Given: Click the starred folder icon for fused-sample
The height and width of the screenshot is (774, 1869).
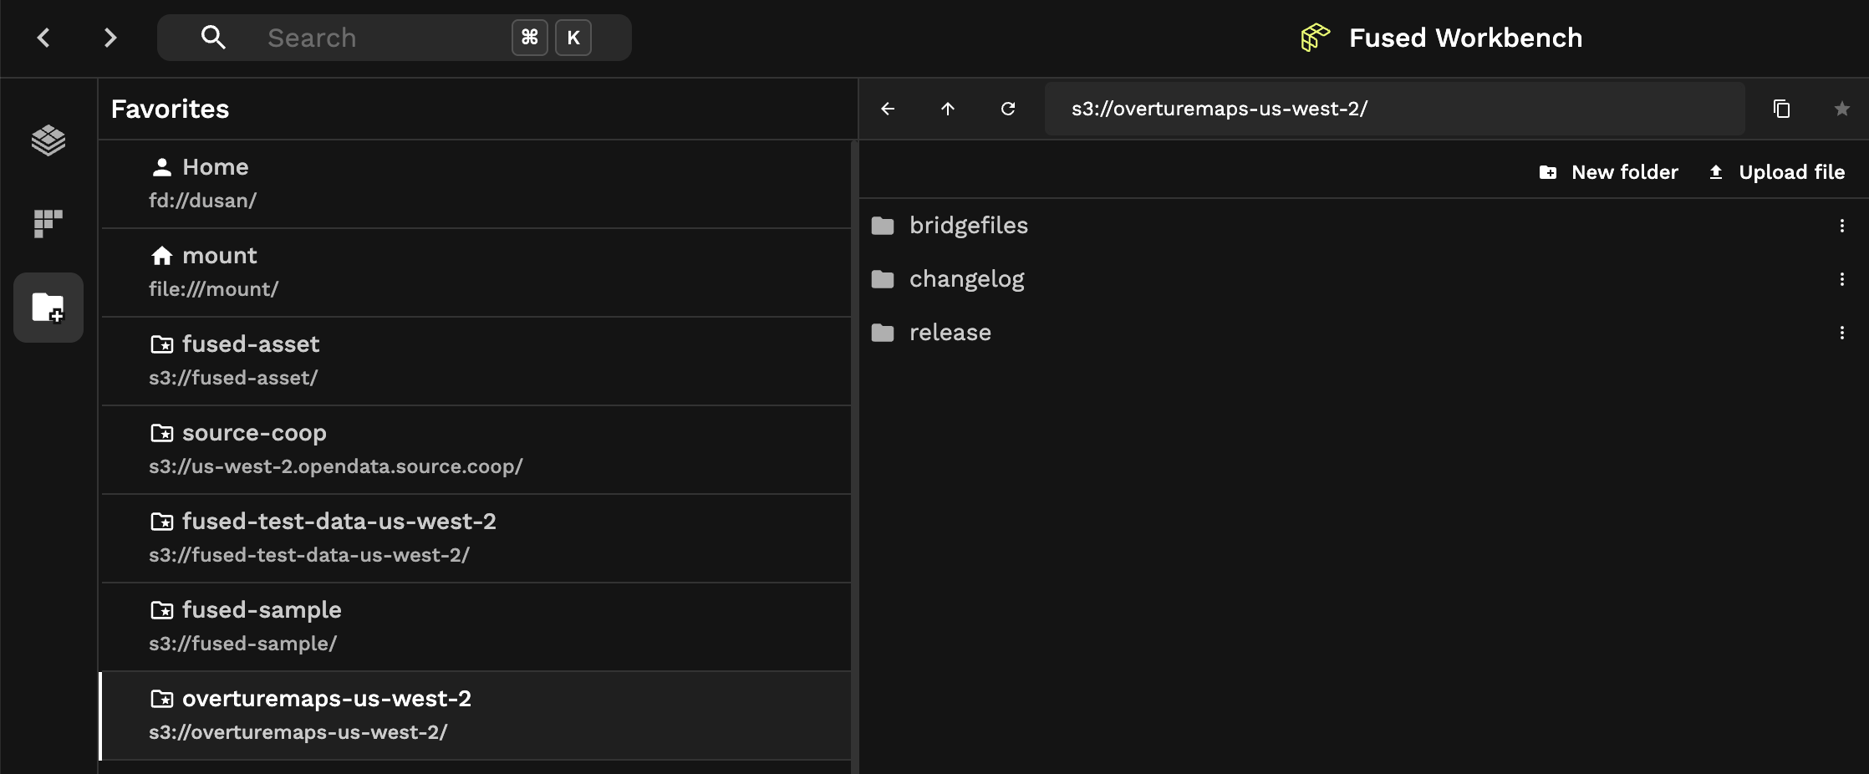Looking at the screenshot, I should pos(161,610).
